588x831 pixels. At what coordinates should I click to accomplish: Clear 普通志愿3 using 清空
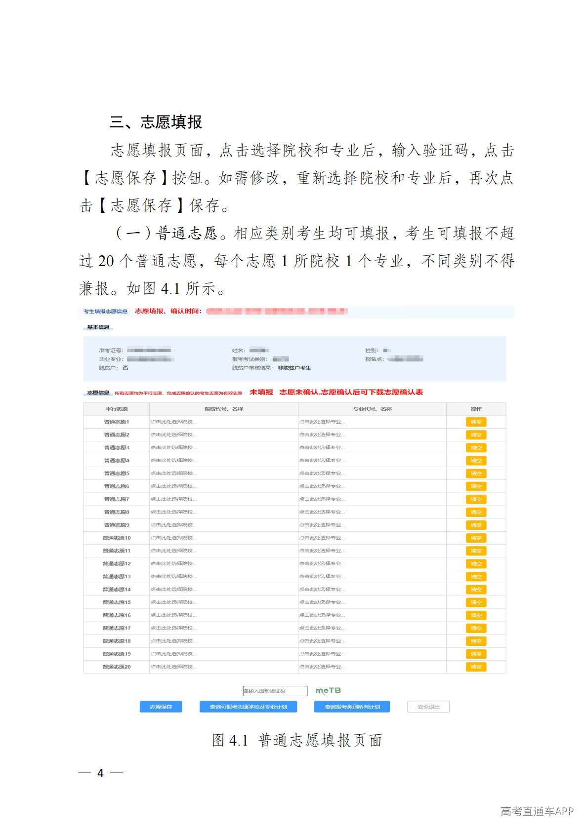click(x=476, y=447)
